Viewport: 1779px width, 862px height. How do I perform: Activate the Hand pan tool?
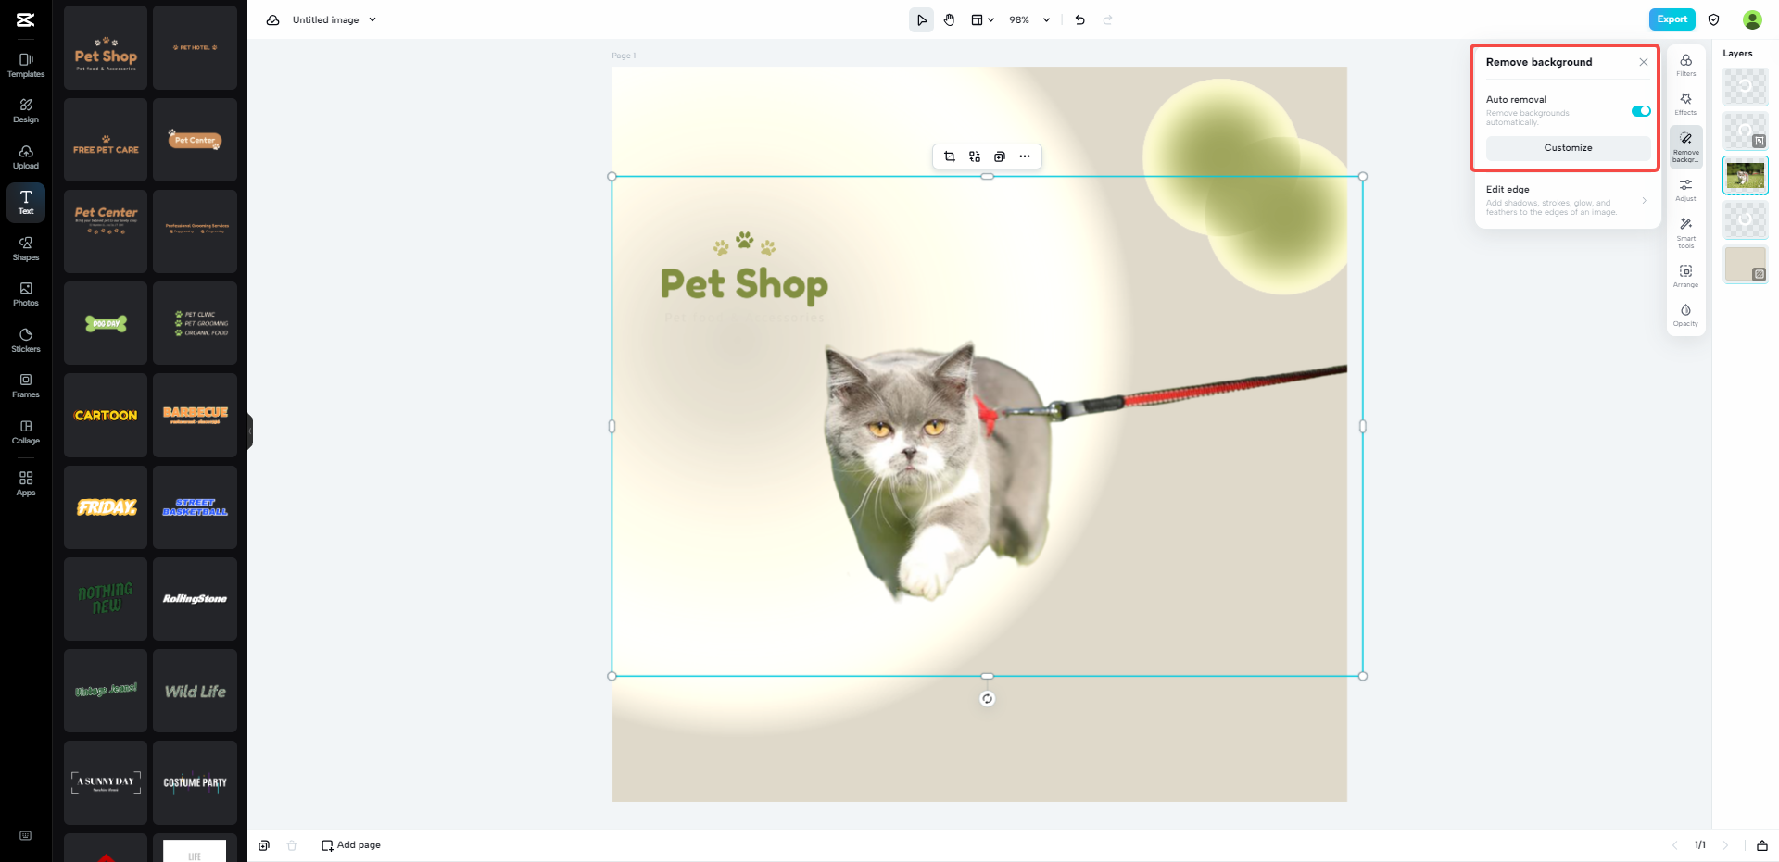pos(950,20)
